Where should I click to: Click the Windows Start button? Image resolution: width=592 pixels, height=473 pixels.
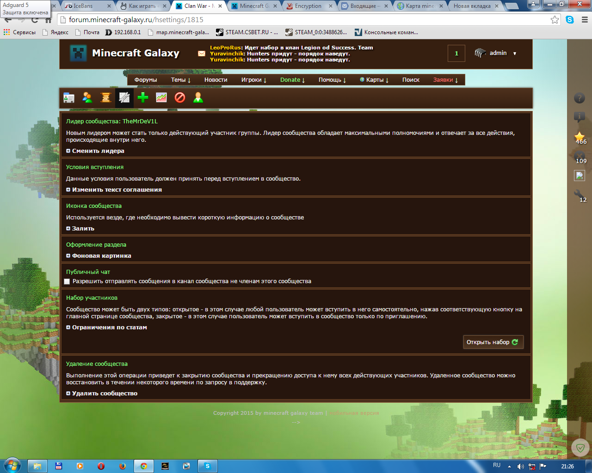(x=12, y=465)
